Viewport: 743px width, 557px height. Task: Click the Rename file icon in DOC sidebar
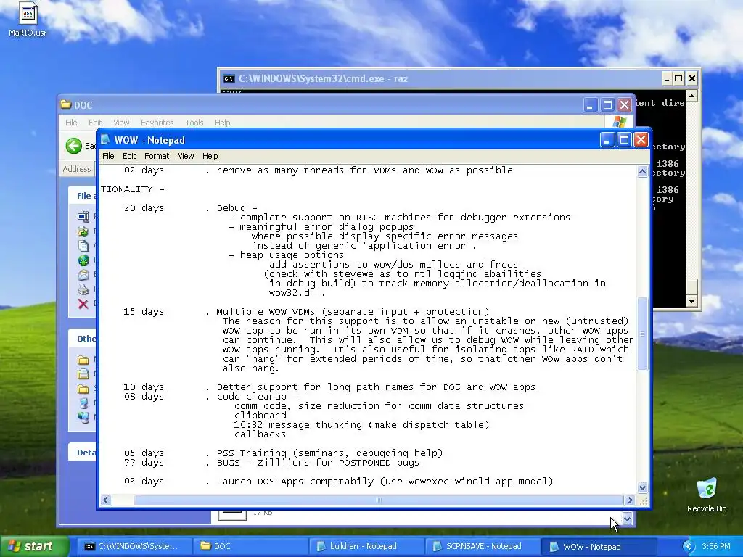point(83,216)
